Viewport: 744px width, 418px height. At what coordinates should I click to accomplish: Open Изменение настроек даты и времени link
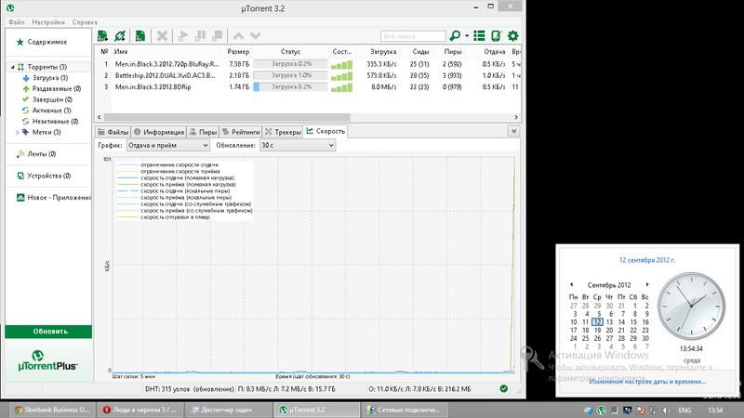[x=647, y=382]
